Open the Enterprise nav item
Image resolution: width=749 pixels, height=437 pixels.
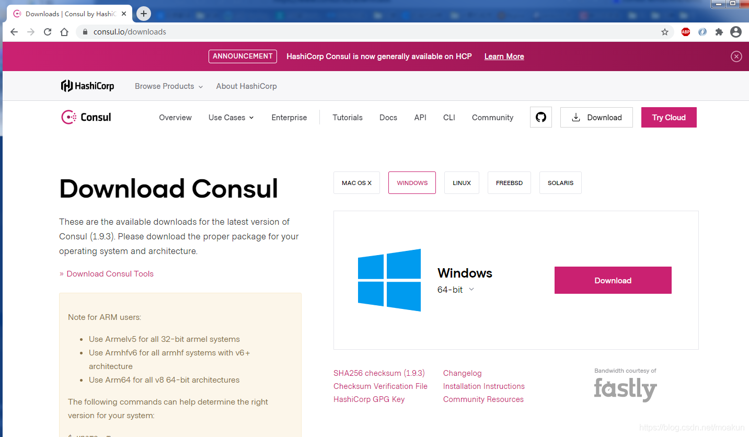click(x=289, y=118)
